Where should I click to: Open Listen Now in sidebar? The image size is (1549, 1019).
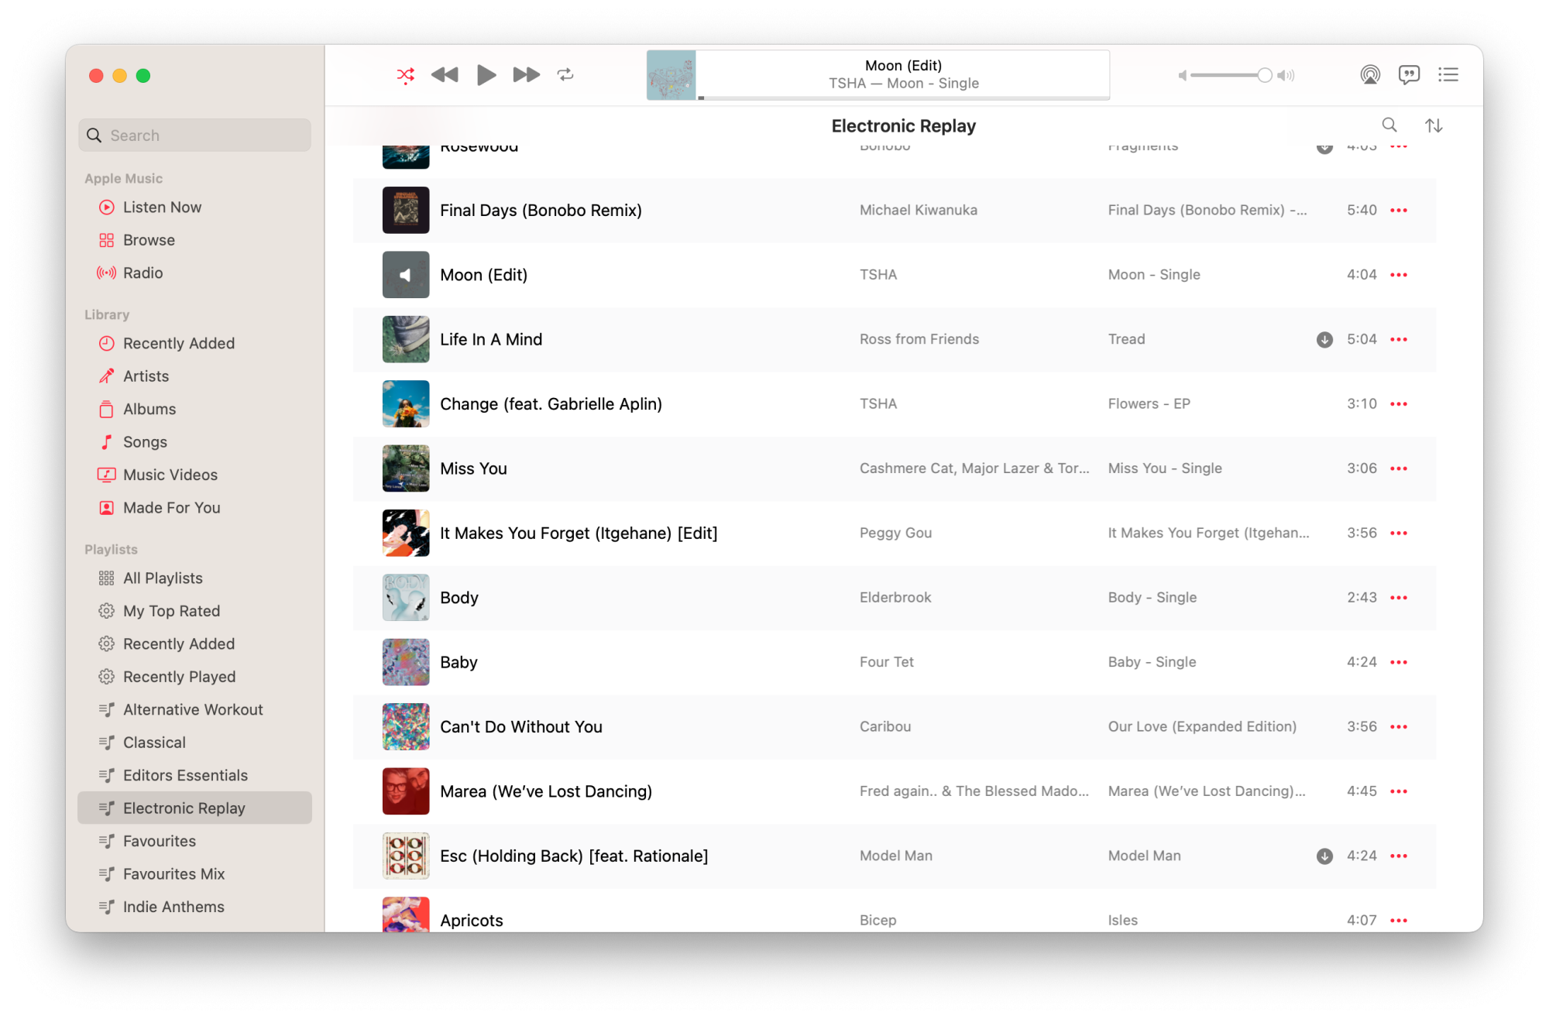[x=162, y=208]
